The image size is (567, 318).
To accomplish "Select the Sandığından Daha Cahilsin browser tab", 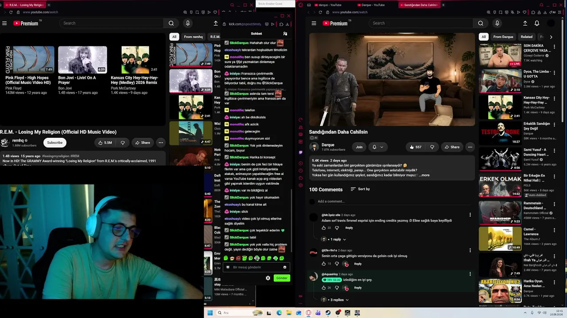I will pos(419,5).
